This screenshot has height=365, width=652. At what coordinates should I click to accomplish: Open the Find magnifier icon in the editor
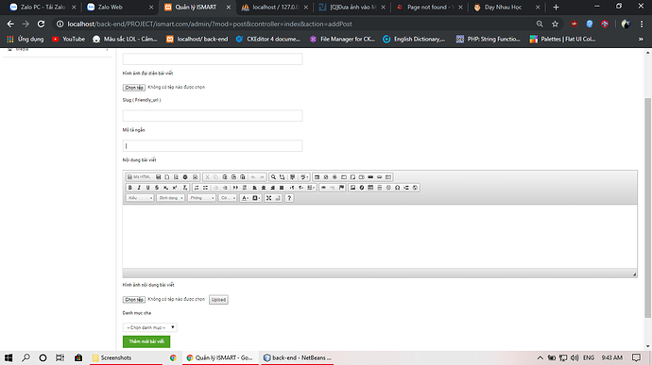tap(273, 177)
